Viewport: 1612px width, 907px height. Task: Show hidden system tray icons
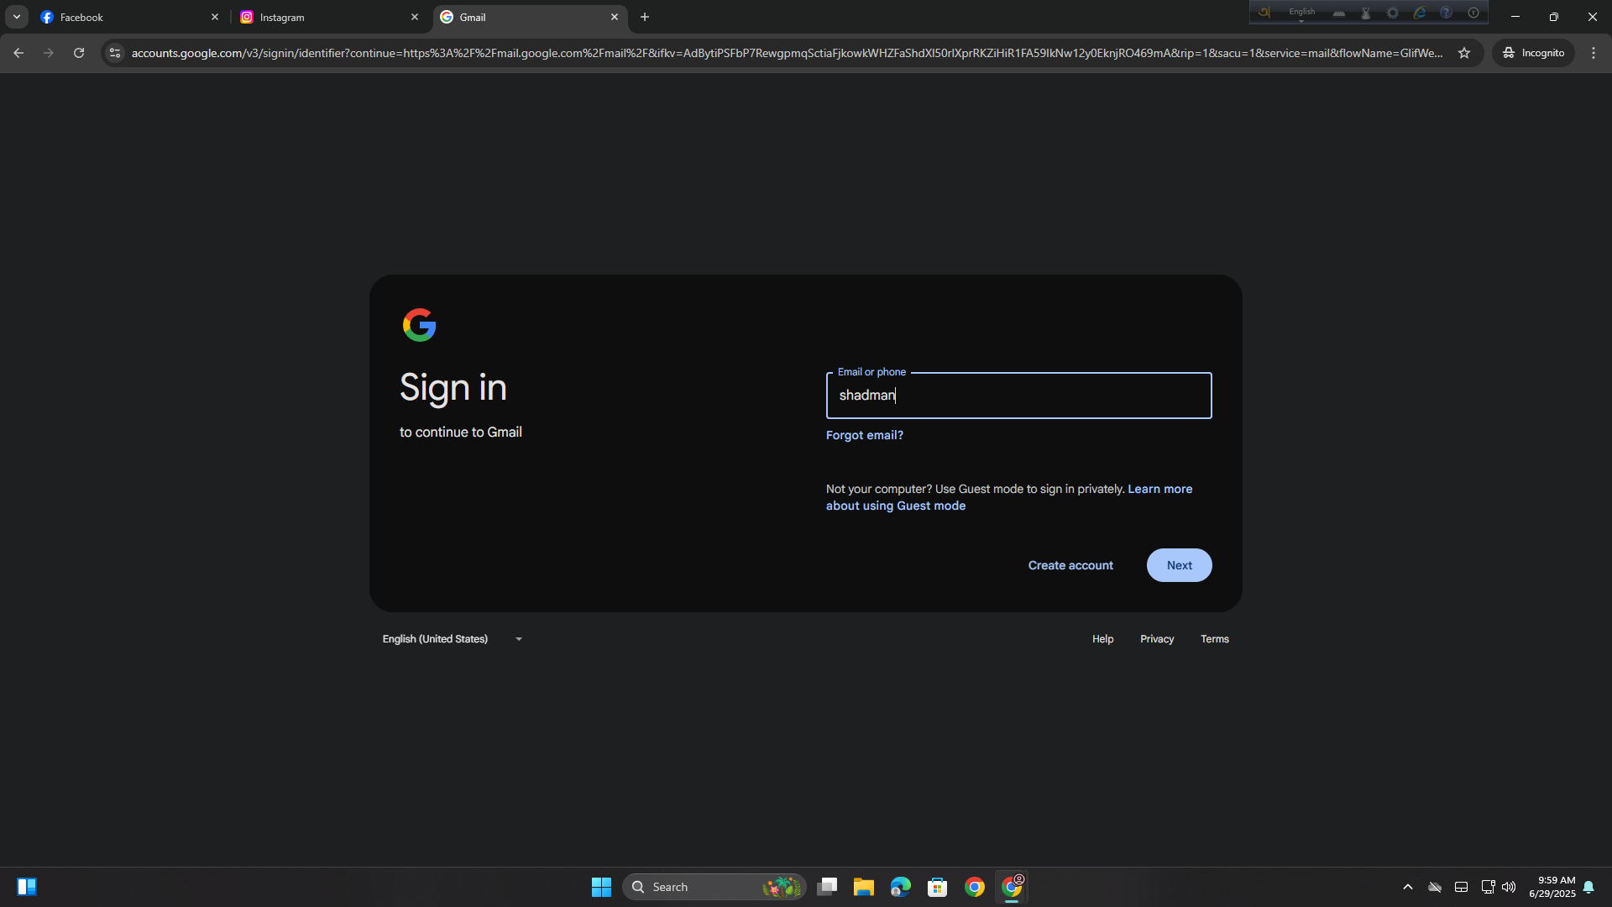point(1408,887)
